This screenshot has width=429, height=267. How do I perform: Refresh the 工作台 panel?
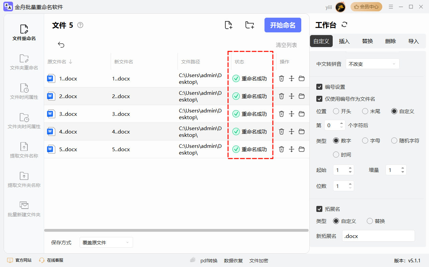pos(344,24)
